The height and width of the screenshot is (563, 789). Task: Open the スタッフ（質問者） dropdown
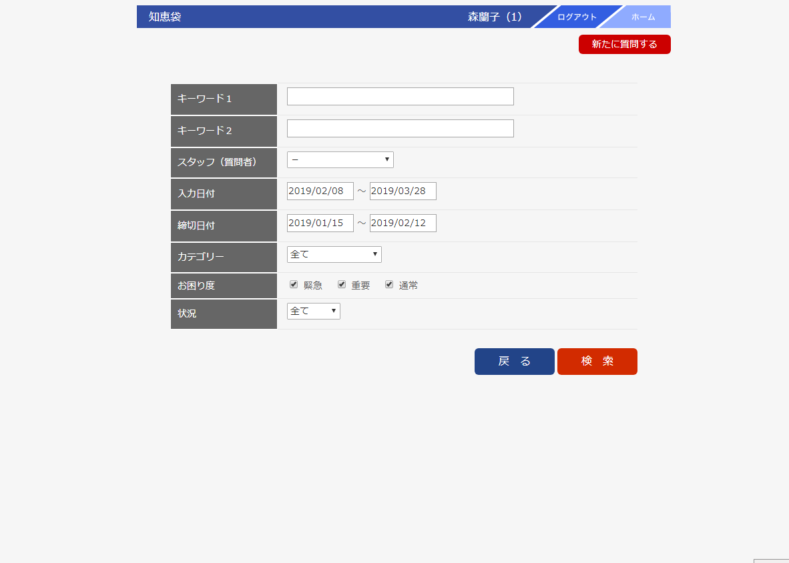pos(340,160)
